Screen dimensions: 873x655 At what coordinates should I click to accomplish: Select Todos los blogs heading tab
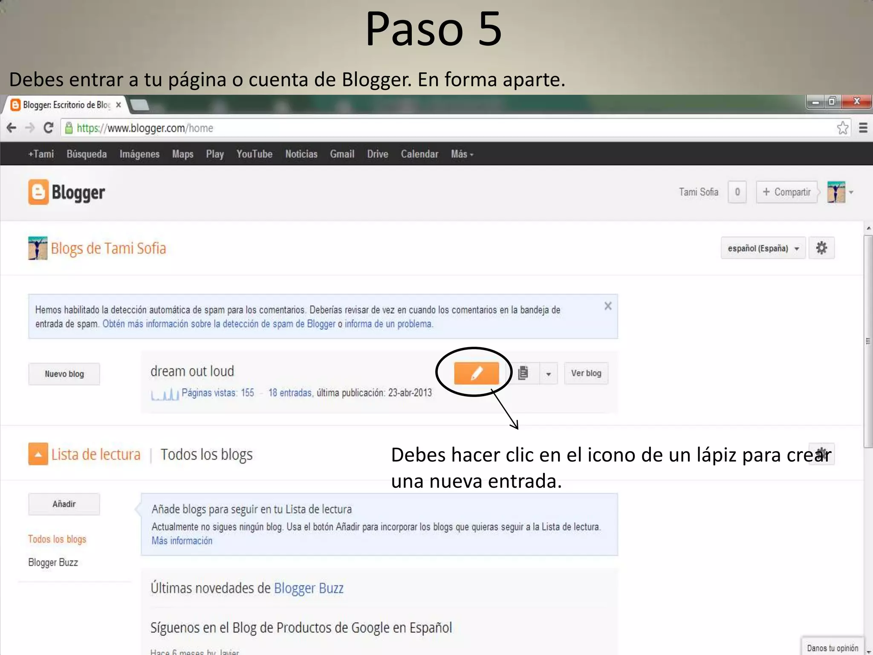[x=207, y=455]
